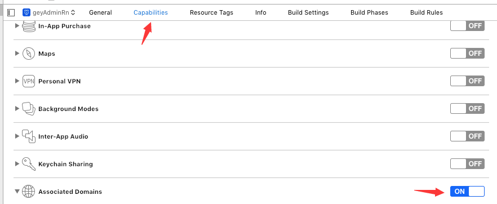Expand the Inter-App Audio disclosure triangle
This screenshot has height=204, width=497.
[17, 136]
